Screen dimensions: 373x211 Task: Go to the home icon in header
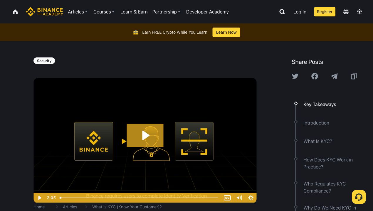tap(15, 12)
